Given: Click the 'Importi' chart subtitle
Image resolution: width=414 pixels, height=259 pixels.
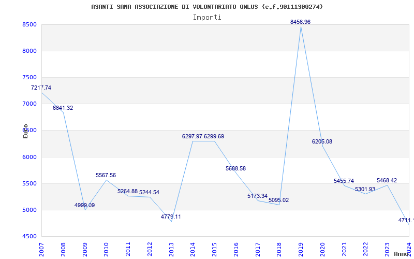Looking at the screenshot, I should 207,17.
